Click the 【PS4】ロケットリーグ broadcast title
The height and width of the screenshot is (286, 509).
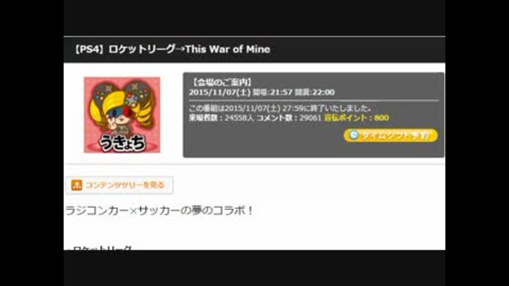(x=124, y=49)
